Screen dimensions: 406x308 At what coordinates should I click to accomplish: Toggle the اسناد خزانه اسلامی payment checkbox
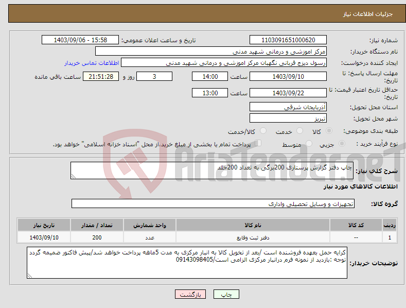pyautogui.click(x=258, y=143)
